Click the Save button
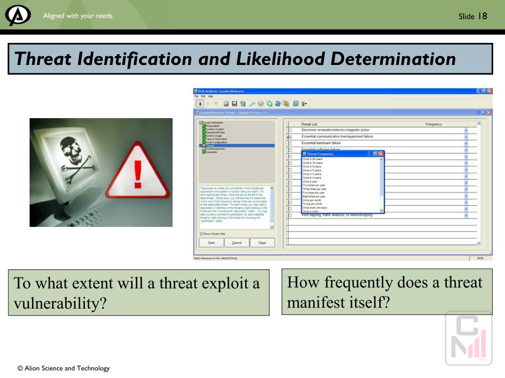 point(211,243)
